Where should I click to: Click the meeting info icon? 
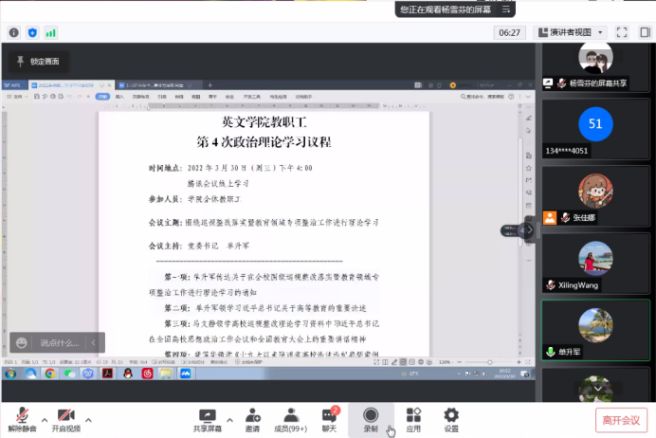click(14, 32)
